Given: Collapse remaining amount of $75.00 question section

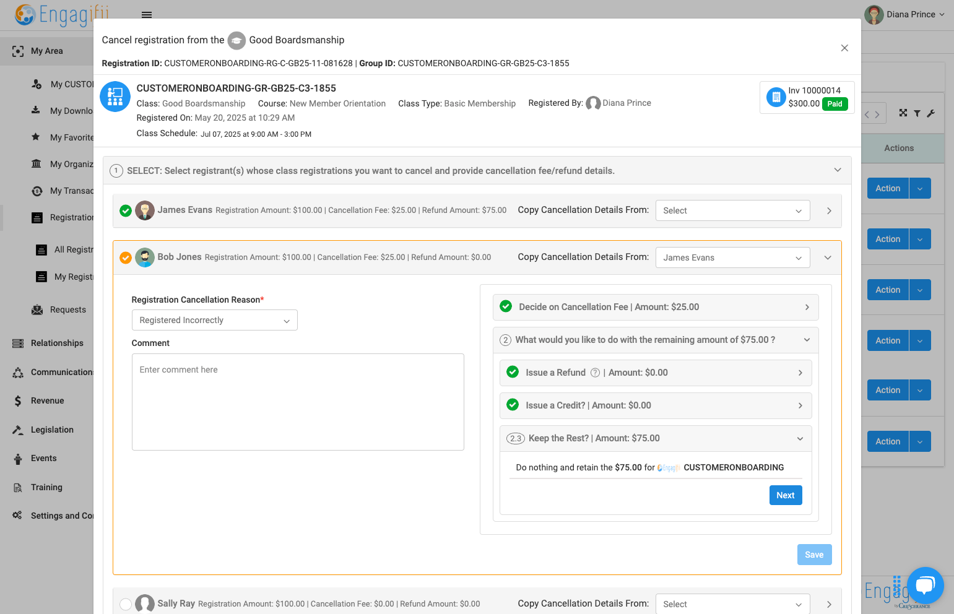Looking at the screenshot, I should (x=656, y=340).
